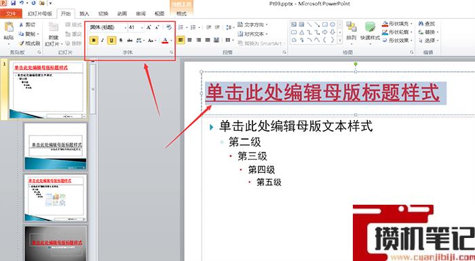Select the Line shape in gallery
Image resolution: width=475 pixels, height=261 pixels.
(x=309, y=24)
